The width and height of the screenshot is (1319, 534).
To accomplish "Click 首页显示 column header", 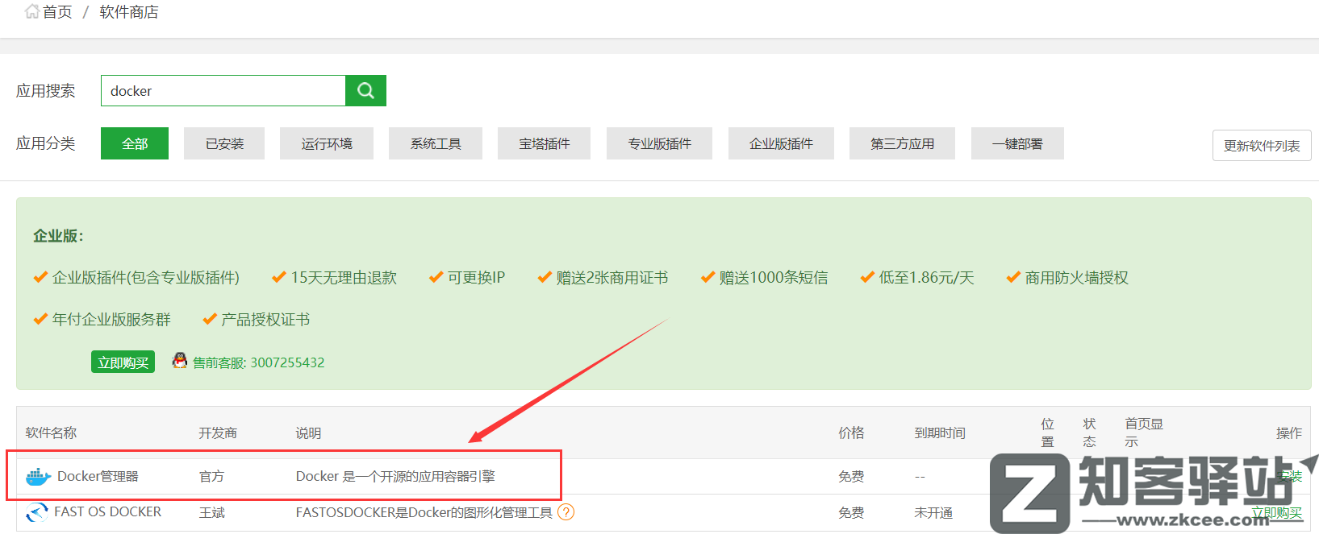I will pyautogui.click(x=1144, y=433).
